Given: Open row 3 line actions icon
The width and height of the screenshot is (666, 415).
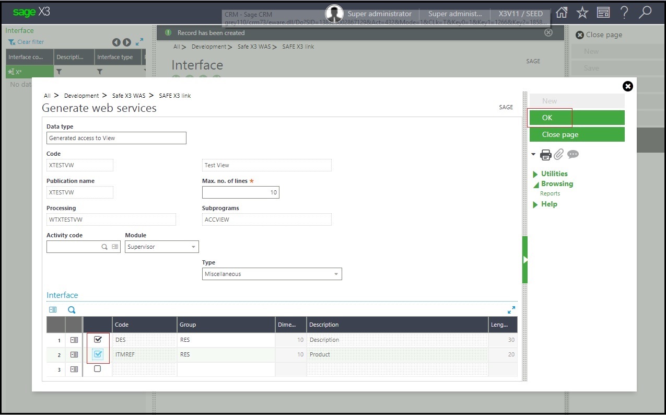Looking at the screenshot, I should (x=74, y=369).
